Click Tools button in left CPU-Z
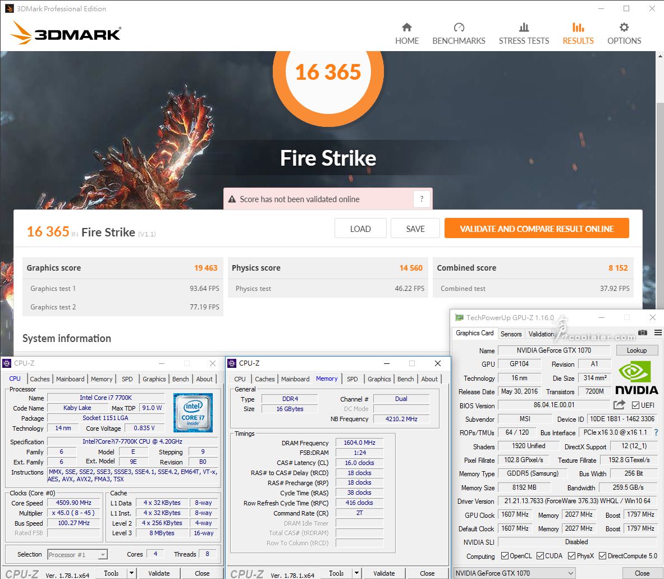664x579 pixels. 111,573
